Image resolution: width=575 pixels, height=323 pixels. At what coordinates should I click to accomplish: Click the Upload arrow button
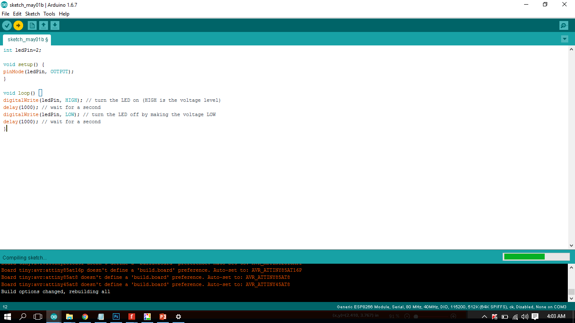point(18,26)
